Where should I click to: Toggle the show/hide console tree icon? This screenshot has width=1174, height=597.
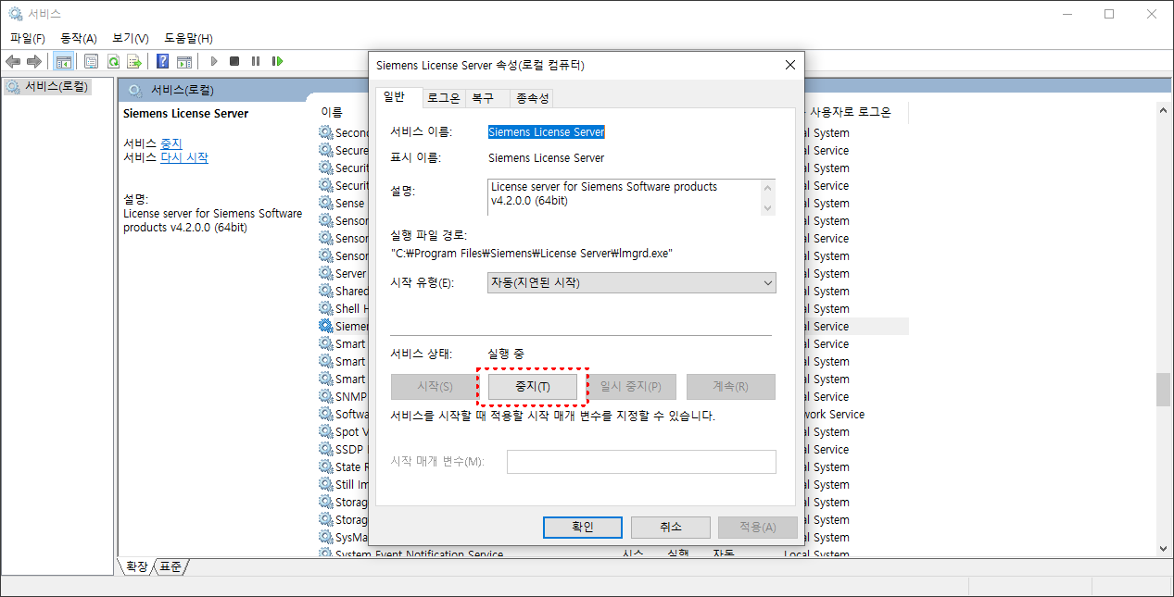click(64, 61)
